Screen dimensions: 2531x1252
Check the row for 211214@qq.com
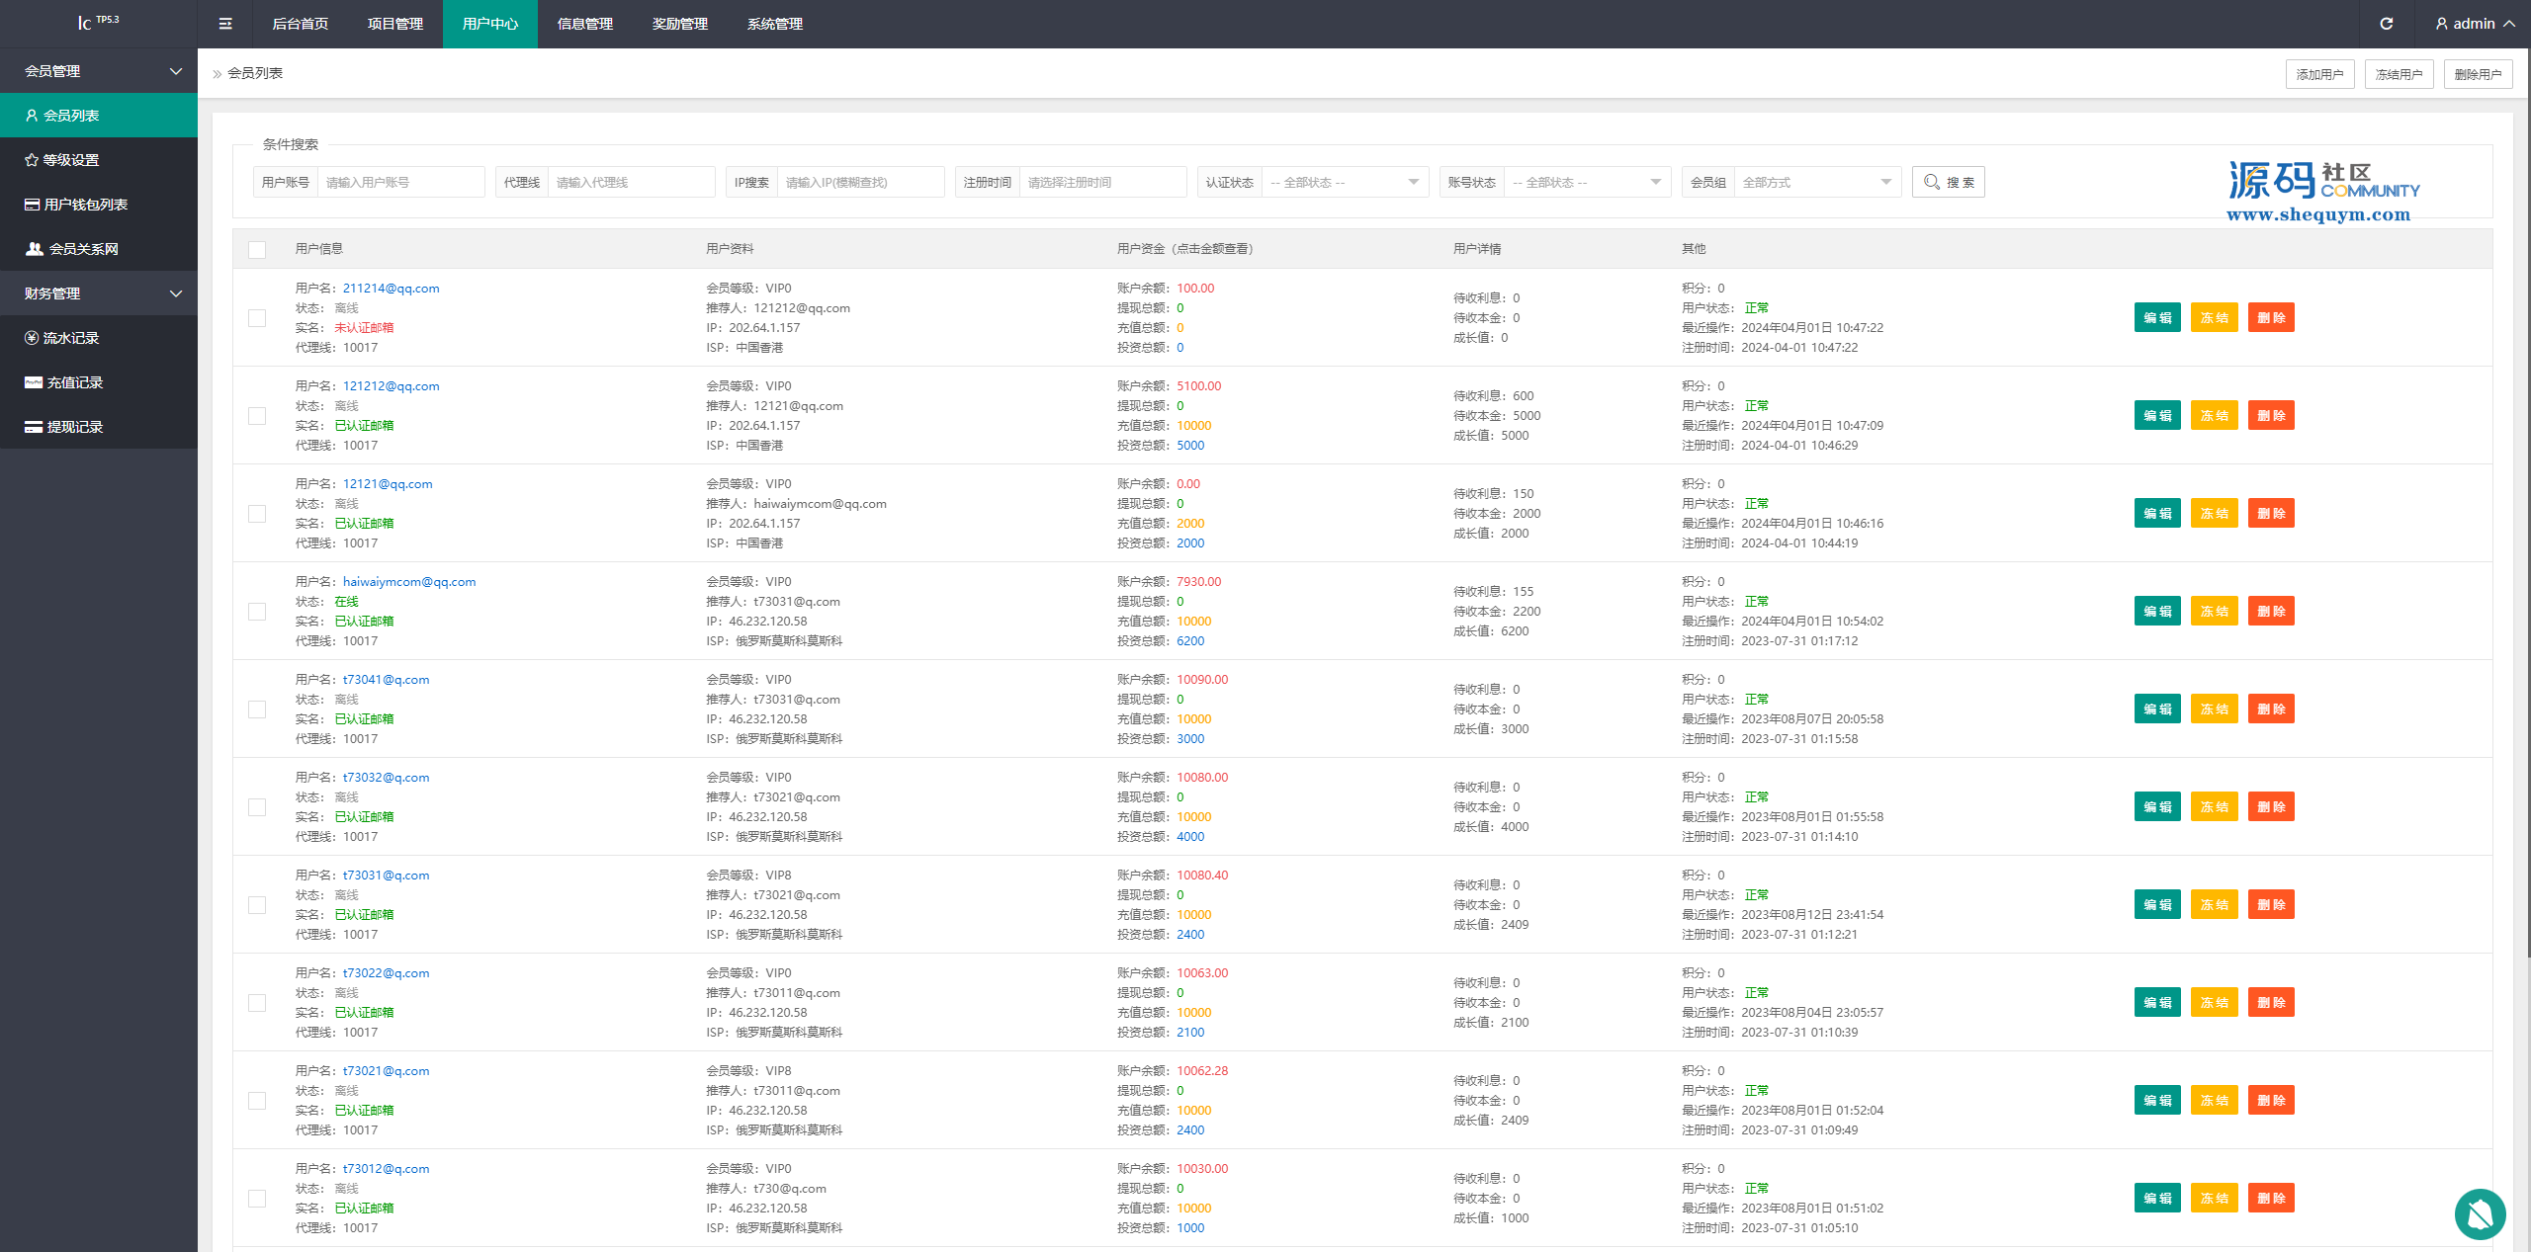point(257,318)
